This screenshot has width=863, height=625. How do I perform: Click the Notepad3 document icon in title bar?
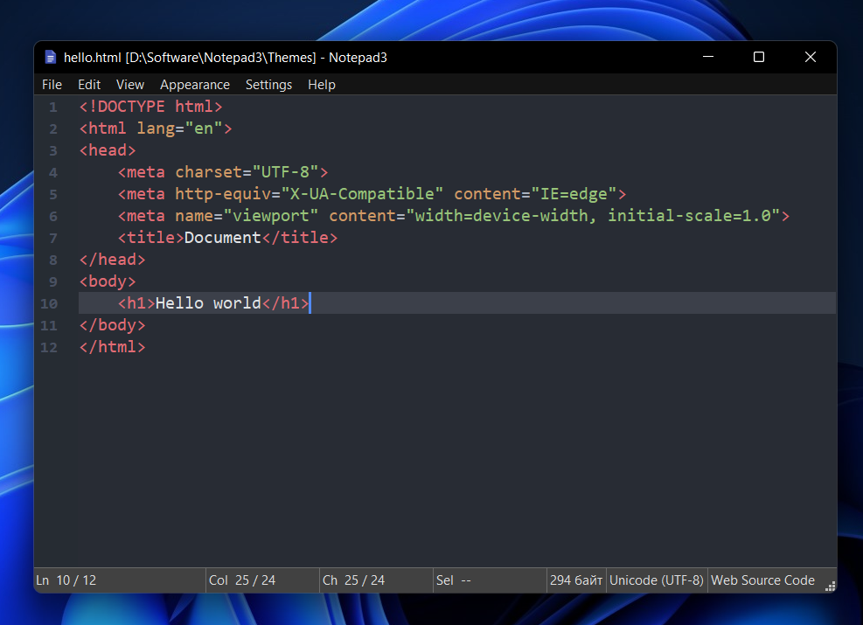(x=50, y=57)
